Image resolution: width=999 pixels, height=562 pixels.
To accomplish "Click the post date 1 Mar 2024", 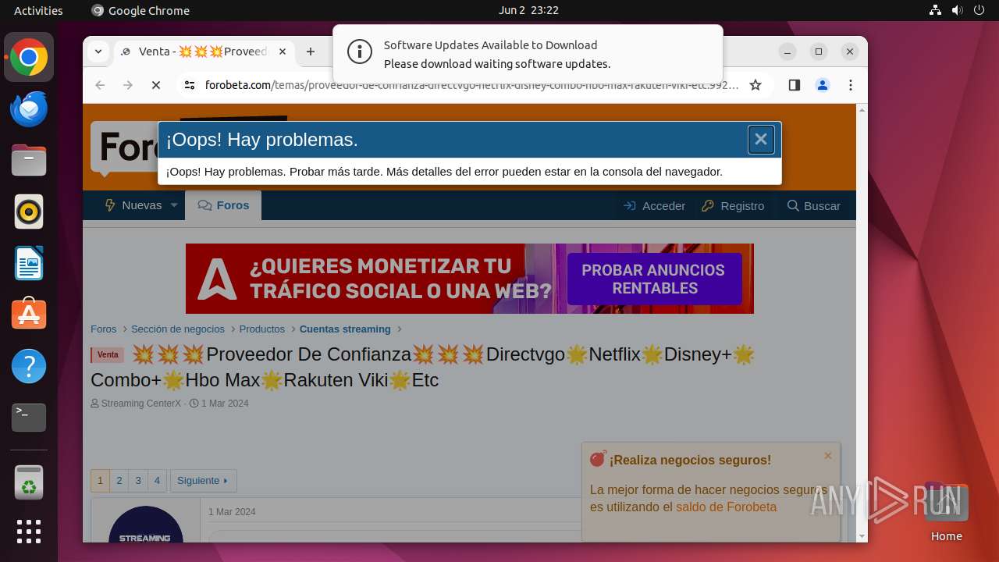I will click(232, 512).
